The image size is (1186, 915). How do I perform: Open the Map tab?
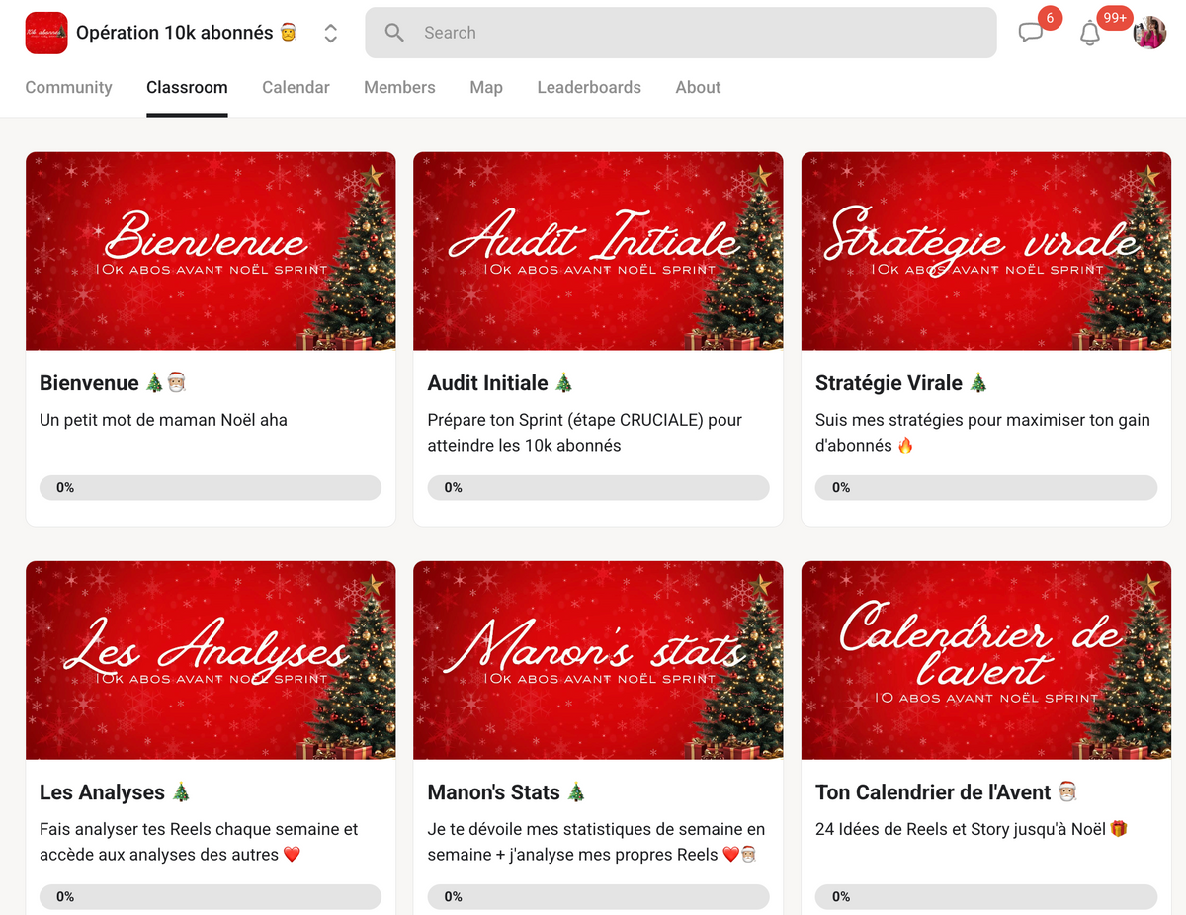point(486,87)
